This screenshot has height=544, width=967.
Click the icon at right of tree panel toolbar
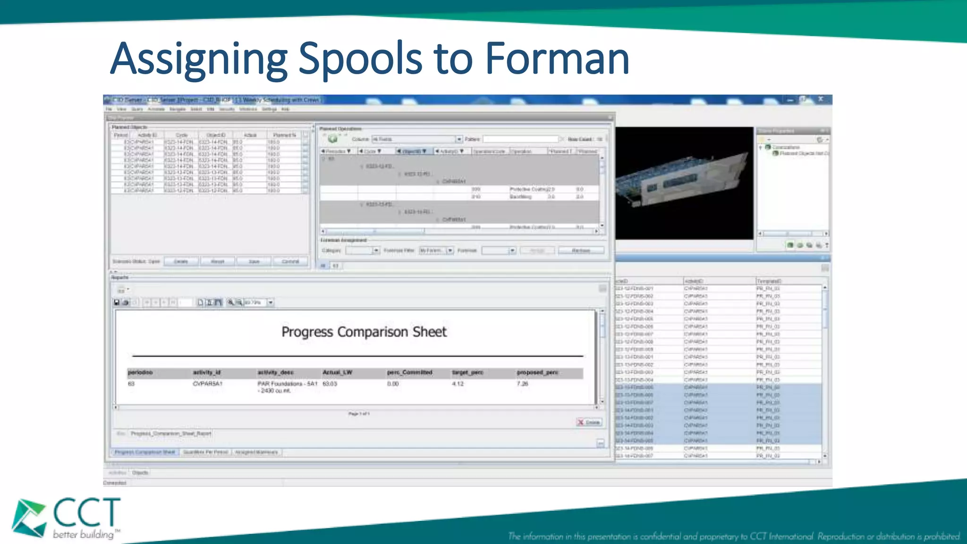point(821,140)
